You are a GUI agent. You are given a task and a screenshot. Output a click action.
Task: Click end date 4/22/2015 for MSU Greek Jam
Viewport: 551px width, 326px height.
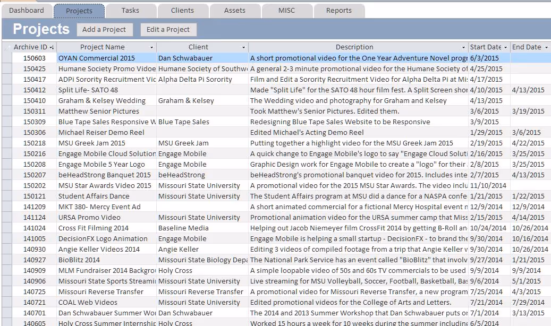pos(531,143)
